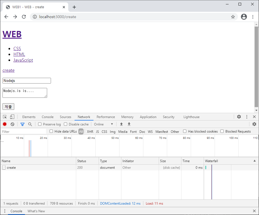259x215 pixels.
Task: Select the What's New drawer tab
Action: click(x=36, y=211)
